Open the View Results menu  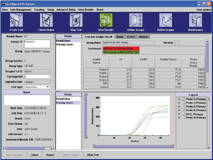(x=86, y=10)
